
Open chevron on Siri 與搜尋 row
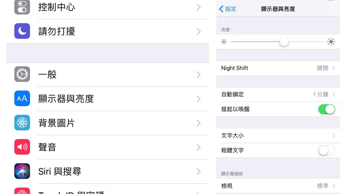(x=199, y=172)
